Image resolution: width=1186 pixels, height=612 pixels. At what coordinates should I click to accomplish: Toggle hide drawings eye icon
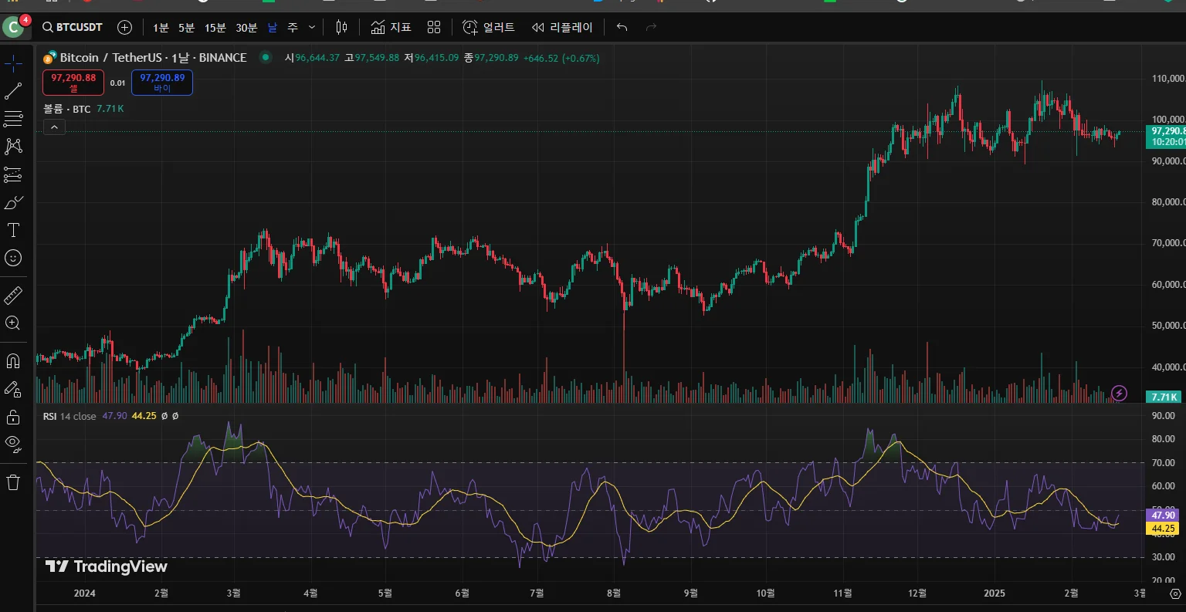coord(13,444)
